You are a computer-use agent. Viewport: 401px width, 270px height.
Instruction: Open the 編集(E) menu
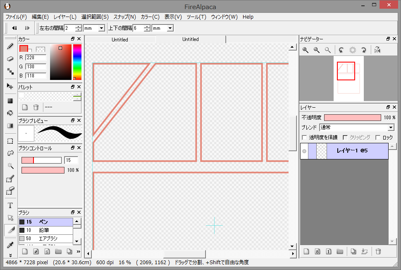click(x=40, y=17)
